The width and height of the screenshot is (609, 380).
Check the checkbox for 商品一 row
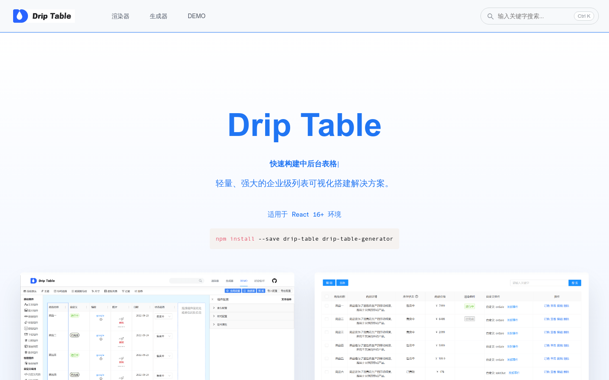(x=326, y=306)
